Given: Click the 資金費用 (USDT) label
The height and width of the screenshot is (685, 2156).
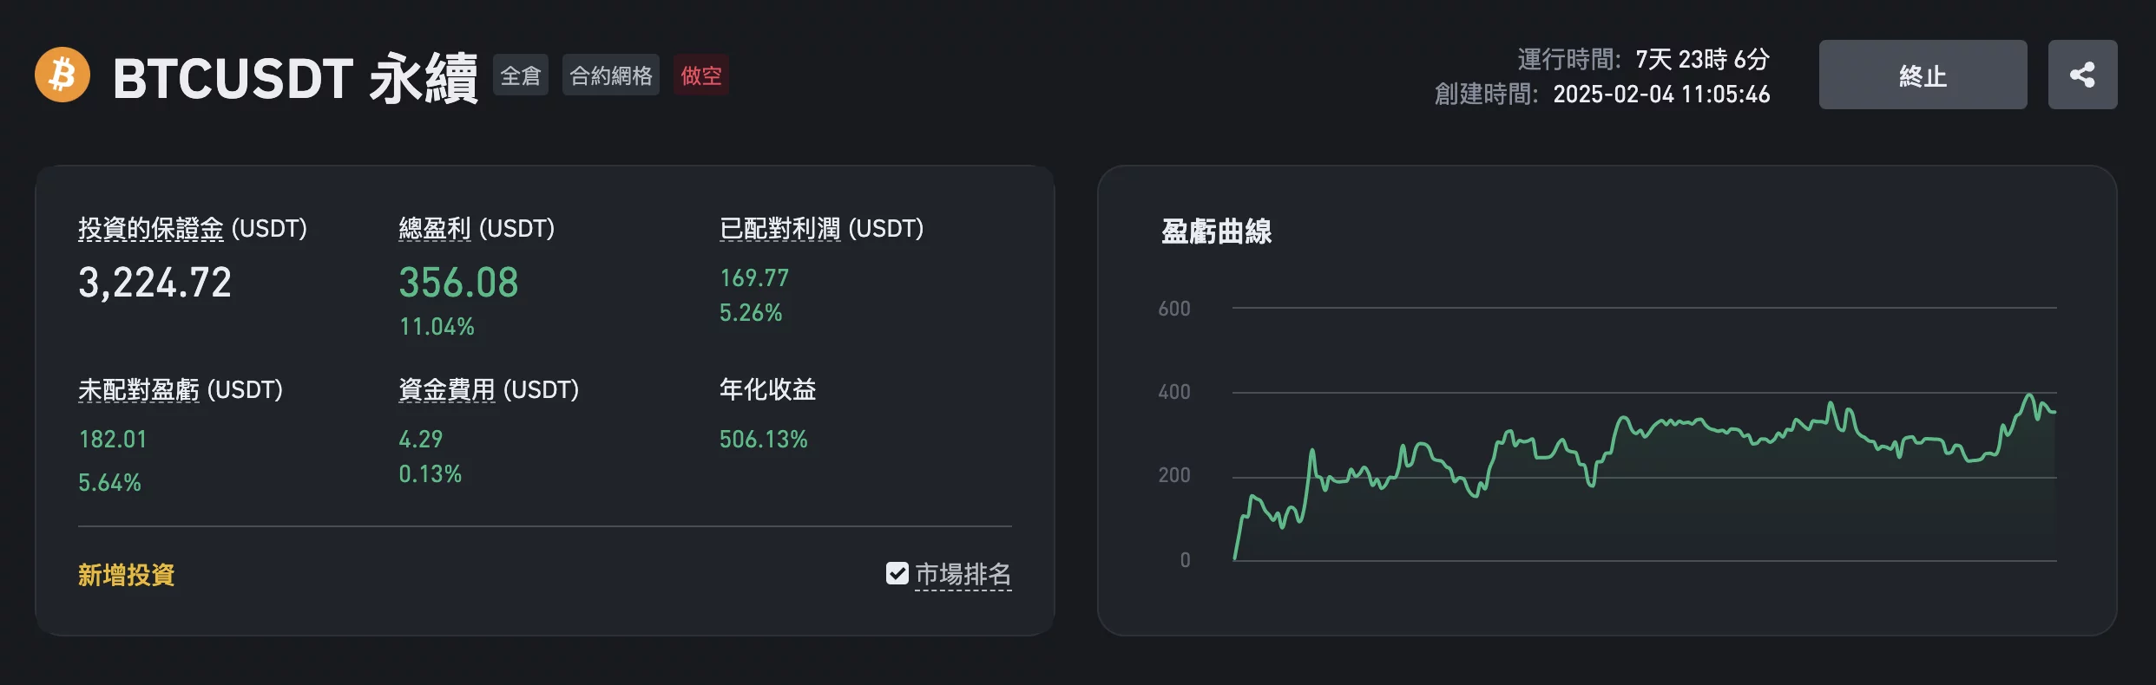Looking at the screenshot, I should (489, 390).
